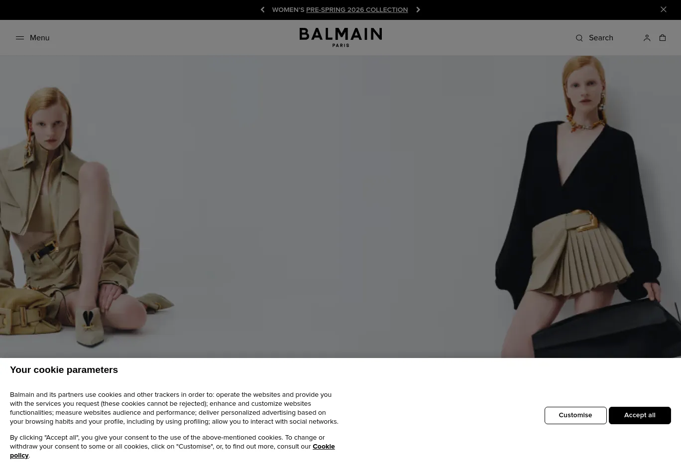Select the black cape model image

[x=585, y=207]
